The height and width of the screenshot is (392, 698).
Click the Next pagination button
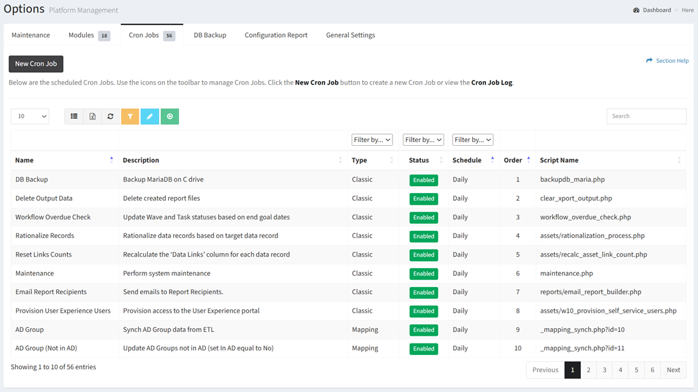673,370
